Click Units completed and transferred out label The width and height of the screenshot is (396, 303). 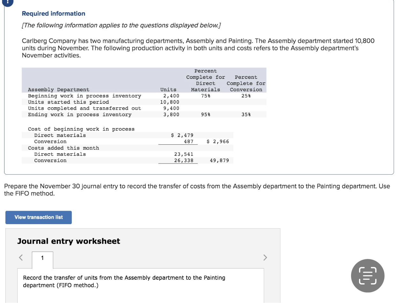(x=84, y=108)
